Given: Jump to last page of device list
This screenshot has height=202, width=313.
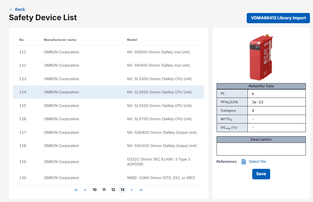Looking at the screenshot, I should click(141, 190).
